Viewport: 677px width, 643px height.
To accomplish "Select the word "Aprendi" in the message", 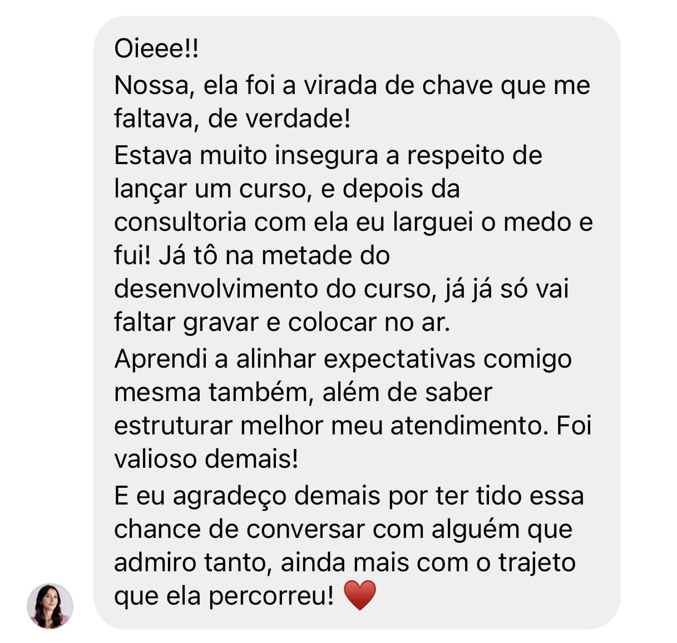I will (161, 359).
